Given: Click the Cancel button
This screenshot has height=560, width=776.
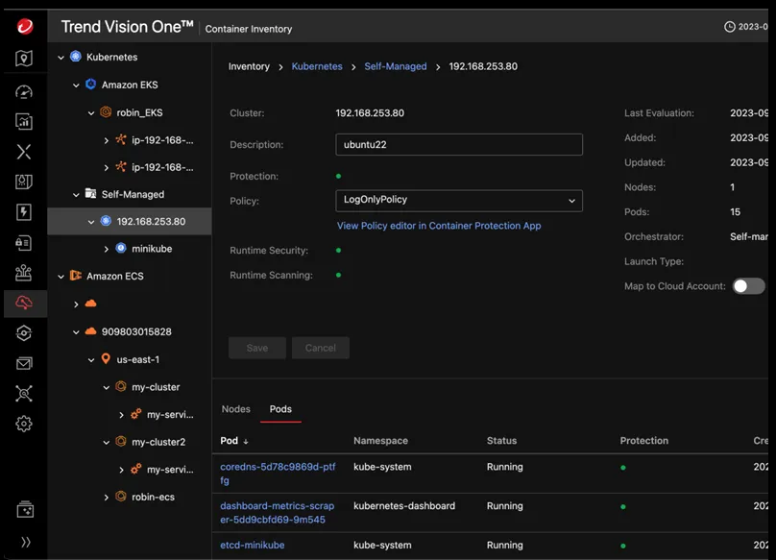Looking at the screenshot, I should [321, 348].
